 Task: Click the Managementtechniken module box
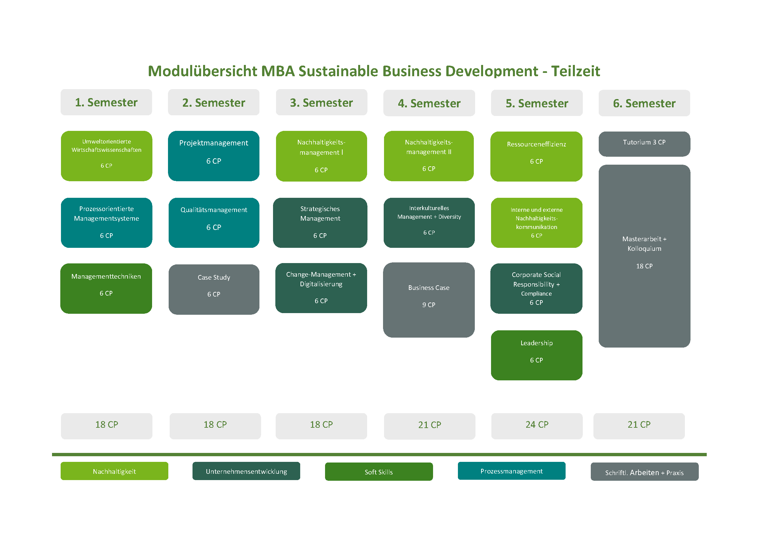coord(106,289)
